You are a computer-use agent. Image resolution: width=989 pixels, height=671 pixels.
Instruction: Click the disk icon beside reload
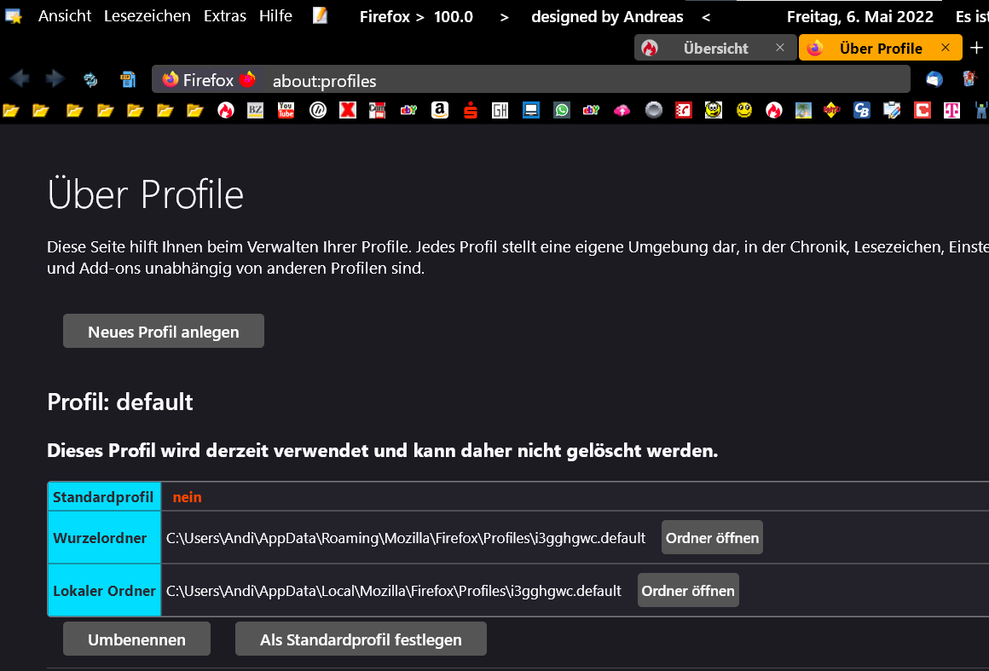coord(128,79)
